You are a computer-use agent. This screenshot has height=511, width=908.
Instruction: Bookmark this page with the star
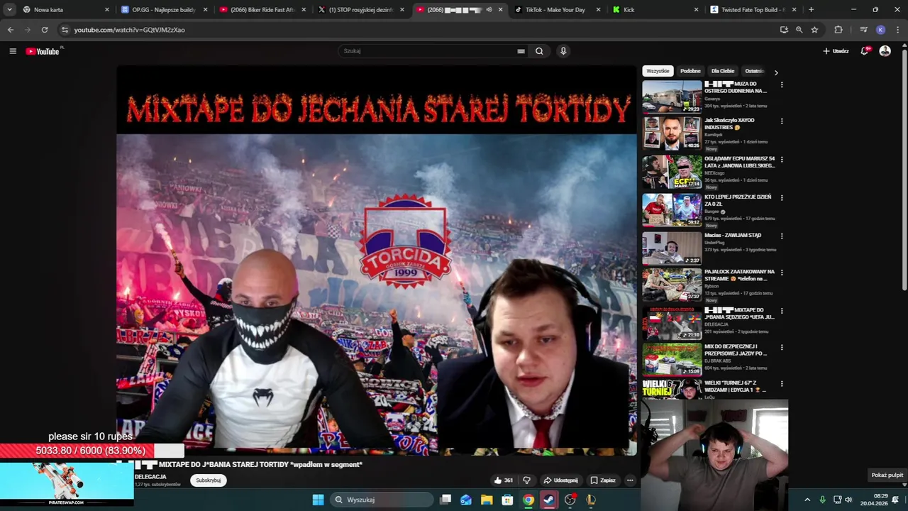tap(814, 30)
